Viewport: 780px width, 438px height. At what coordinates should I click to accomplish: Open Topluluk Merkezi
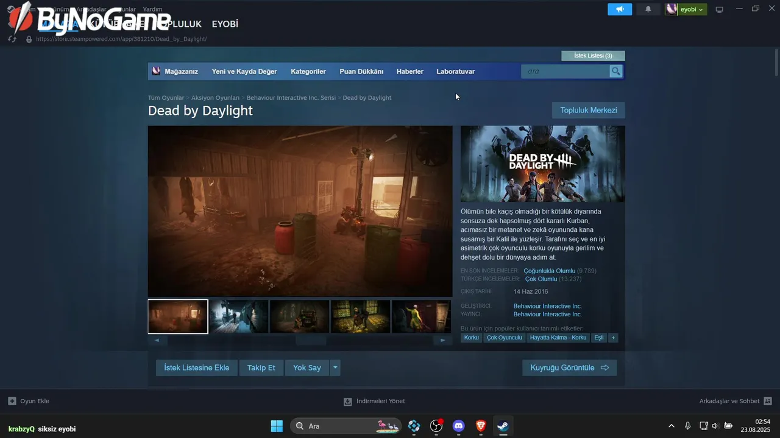[x=589, y=110]
